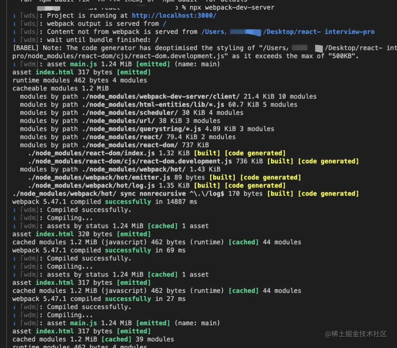
Task: Click 'successfully' on the 69 ms line
Action: click(128, 250)
